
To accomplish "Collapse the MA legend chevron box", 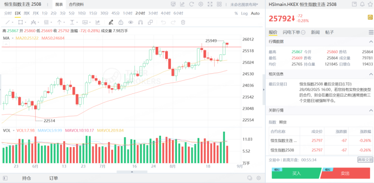I will coord(6,44).
